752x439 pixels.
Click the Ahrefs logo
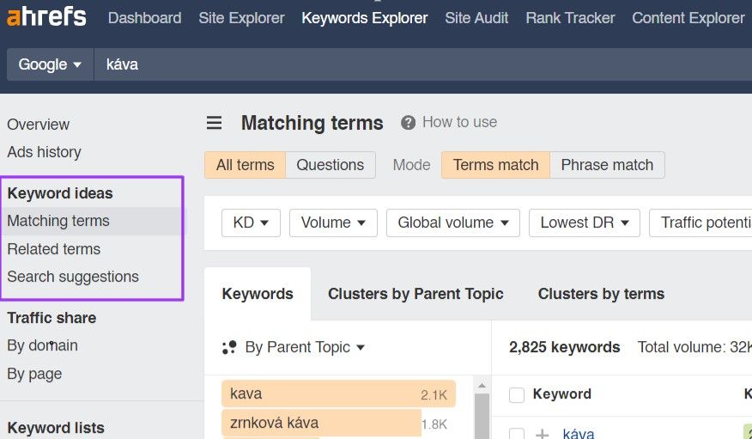click(x=46, y=17)
